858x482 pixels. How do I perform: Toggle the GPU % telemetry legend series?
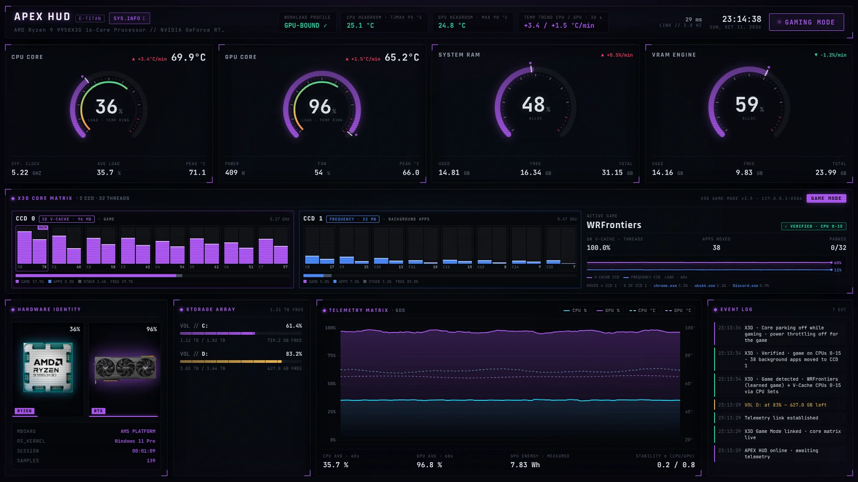[x=608, y=311]
